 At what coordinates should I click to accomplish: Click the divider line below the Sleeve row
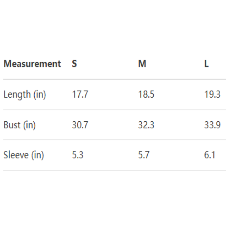(113, 170)
